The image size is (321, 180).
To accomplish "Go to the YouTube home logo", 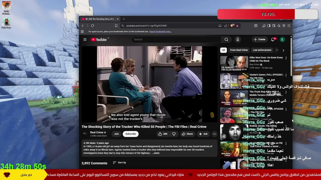I will pos(99,39).
